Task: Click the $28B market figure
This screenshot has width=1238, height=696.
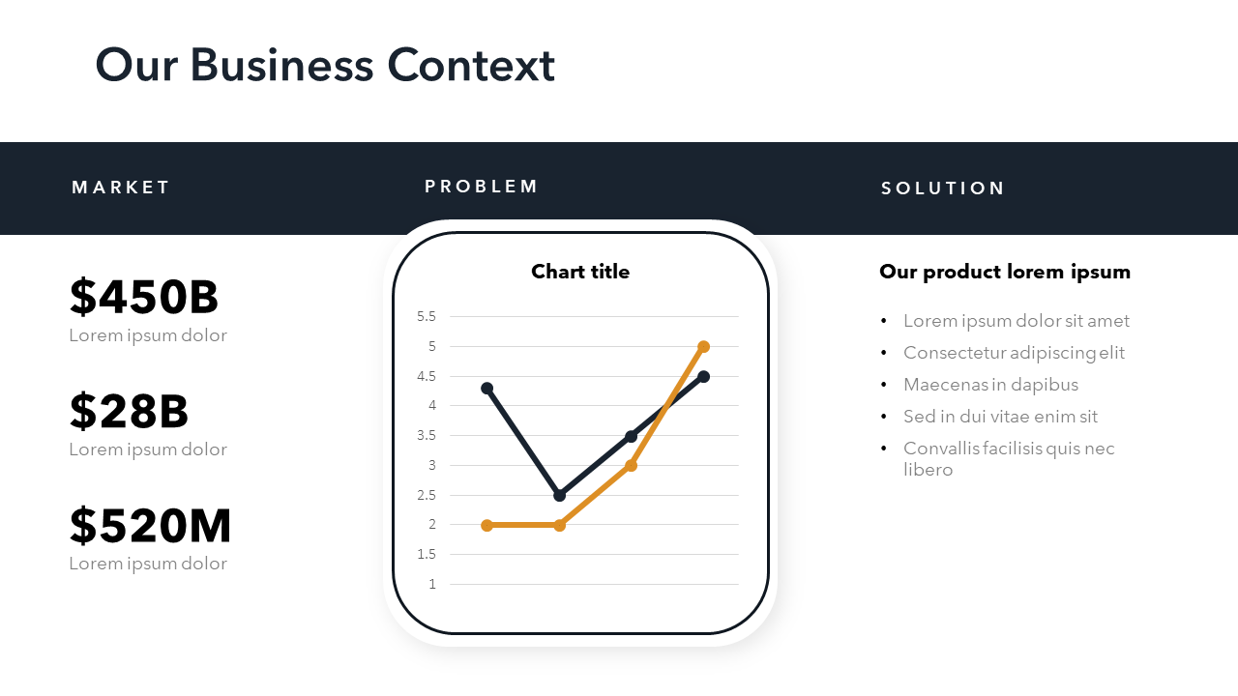Action: coord(129,411)
